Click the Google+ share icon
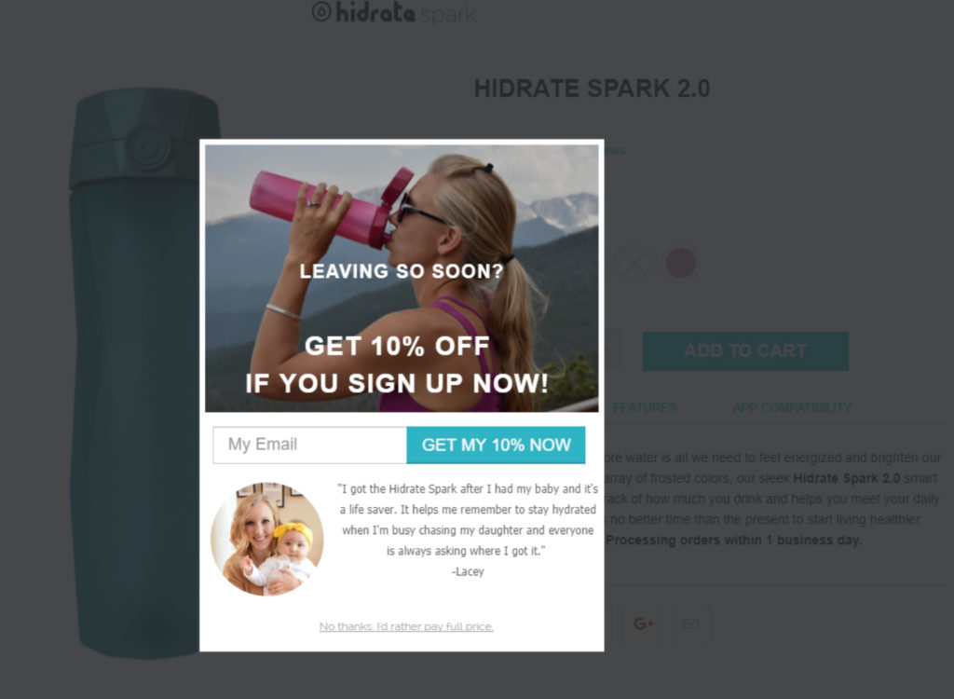This screenshot has height=699, width=954. point(642,624)
